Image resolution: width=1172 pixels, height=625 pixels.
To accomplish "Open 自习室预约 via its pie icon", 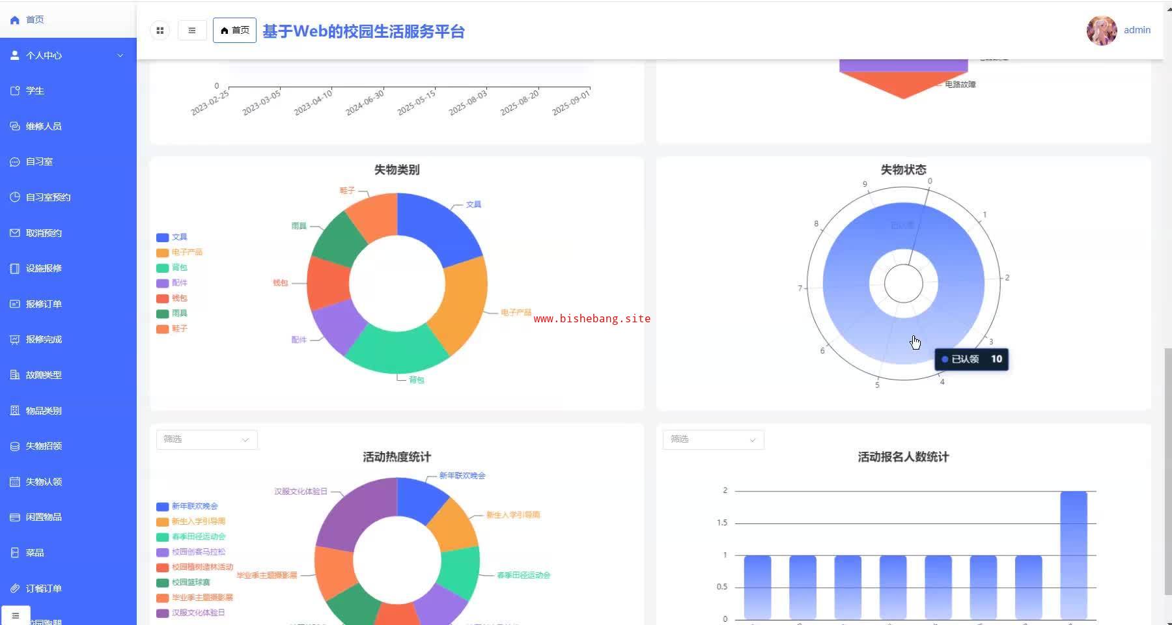I will click(15, 197).
